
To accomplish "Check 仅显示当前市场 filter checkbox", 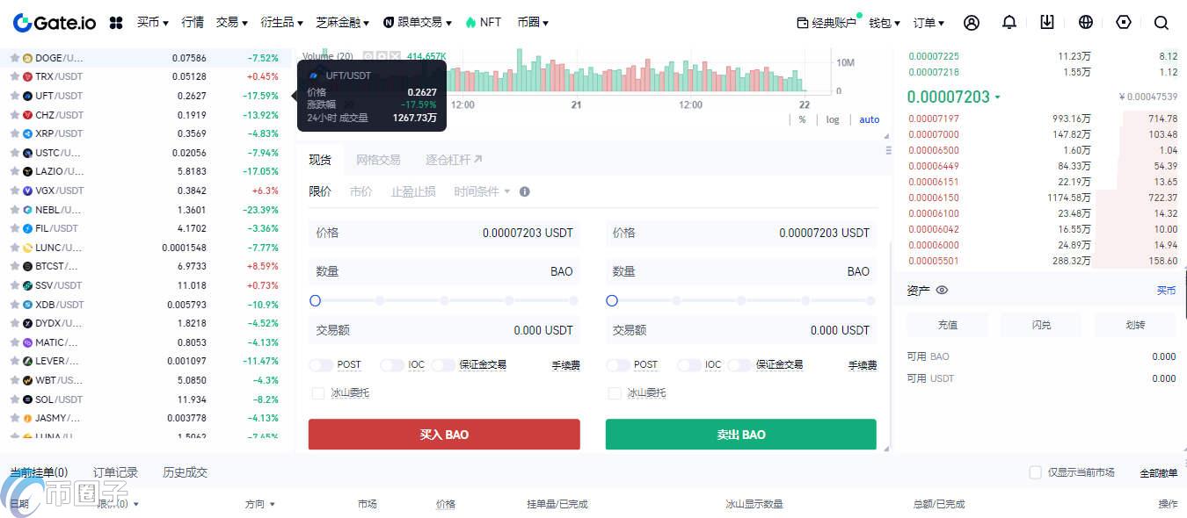I will pyautogui.click(x=1035, y=471).
